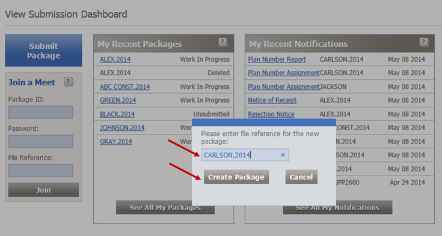Screen dimensions: 442x236
Task: Focus the Password input field
Action: [41, 141]
